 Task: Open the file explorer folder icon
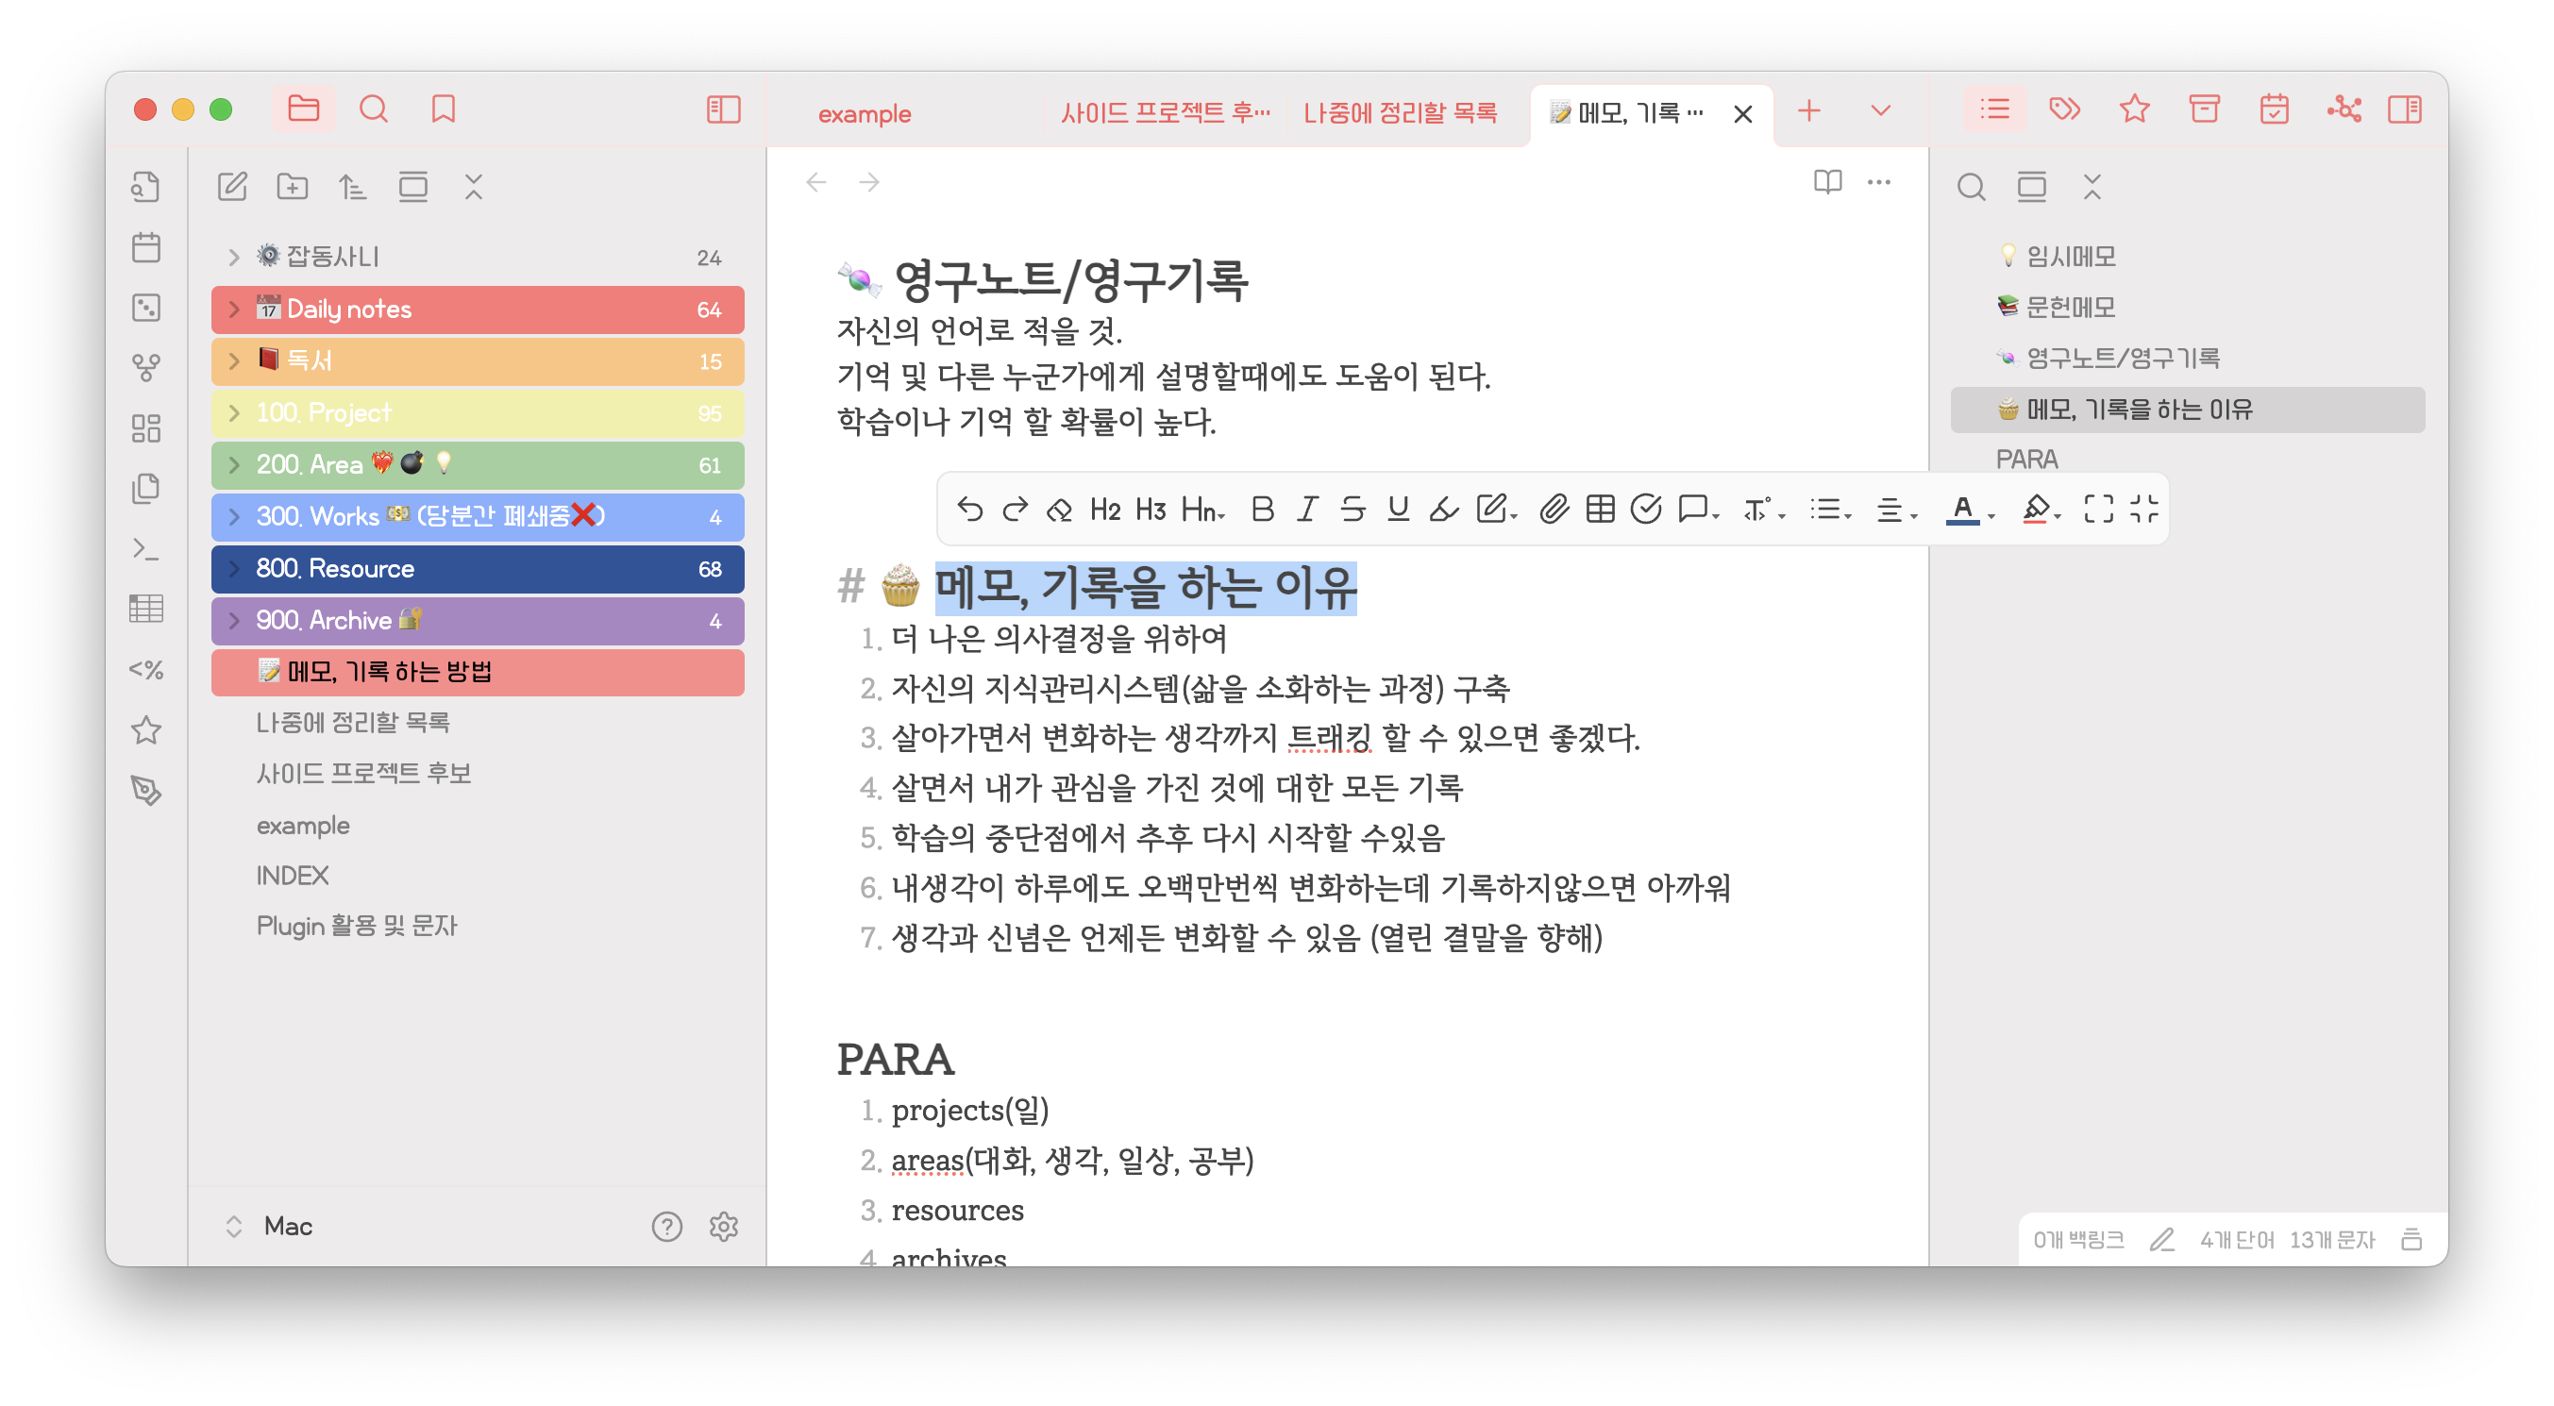[303, 109]
